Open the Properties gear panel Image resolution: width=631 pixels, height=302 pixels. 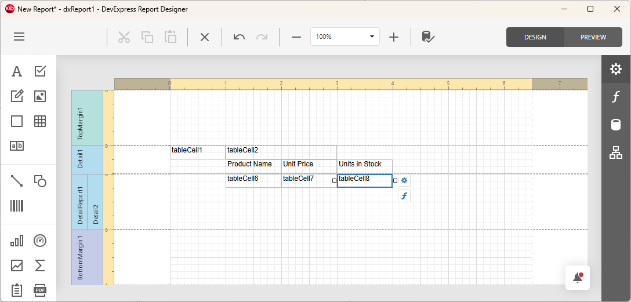click(x=616, y=69)
